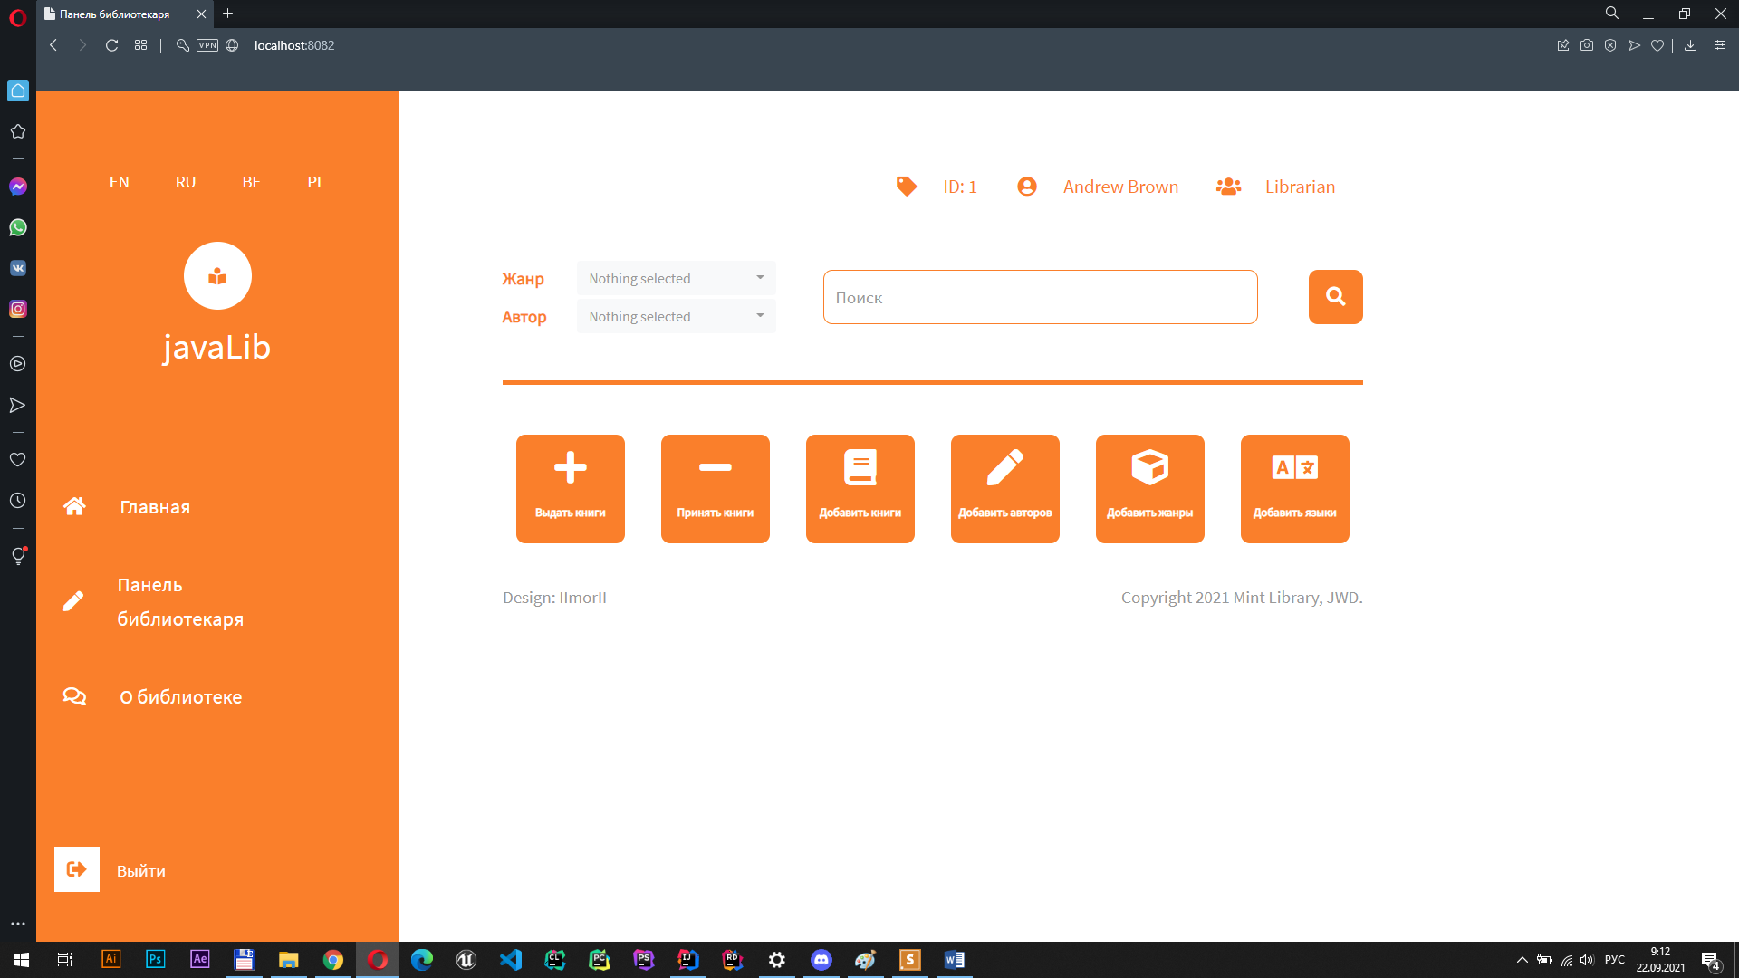Click the ID: 1 label
Screen dimensions: 1739x978
coord(960,187)
